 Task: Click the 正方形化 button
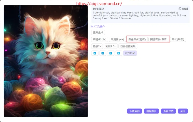pyautogui.click(x=130, y=53)
